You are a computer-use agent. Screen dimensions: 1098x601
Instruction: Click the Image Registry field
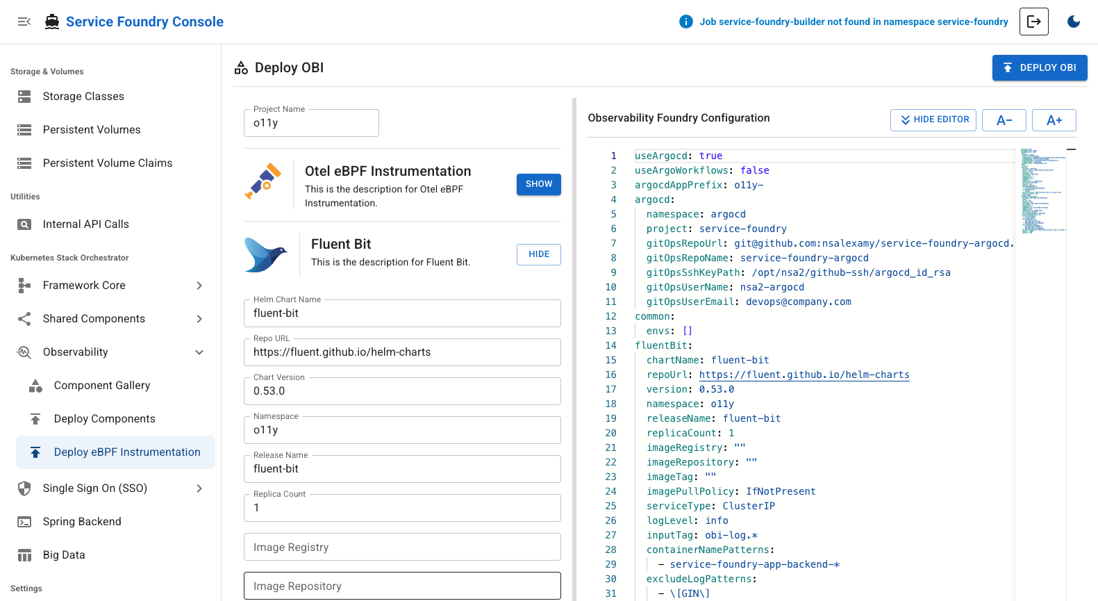pyautogui.click(x=402, y=547)
